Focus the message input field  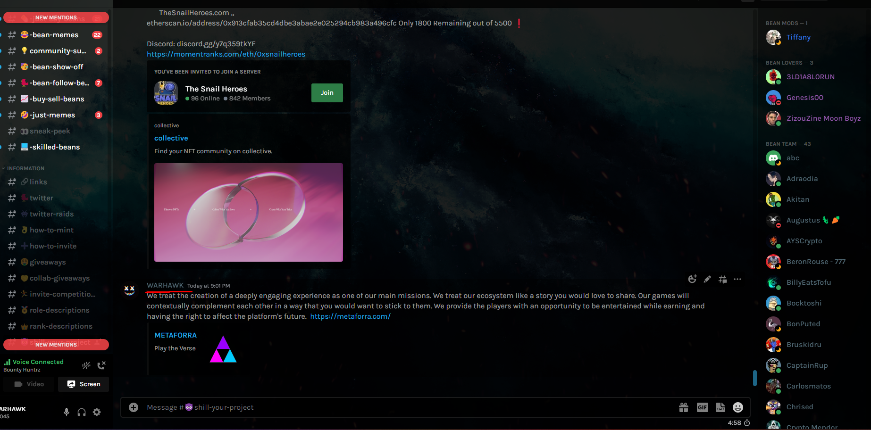(406, 407)
